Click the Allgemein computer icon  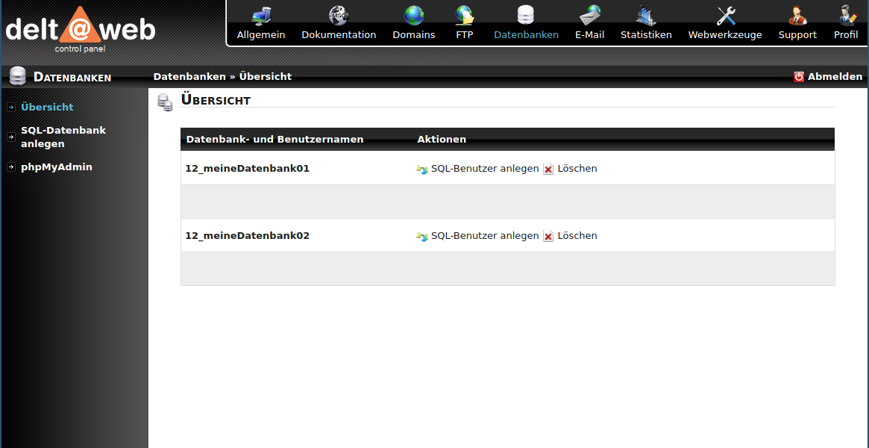click(x=261, y=16)
